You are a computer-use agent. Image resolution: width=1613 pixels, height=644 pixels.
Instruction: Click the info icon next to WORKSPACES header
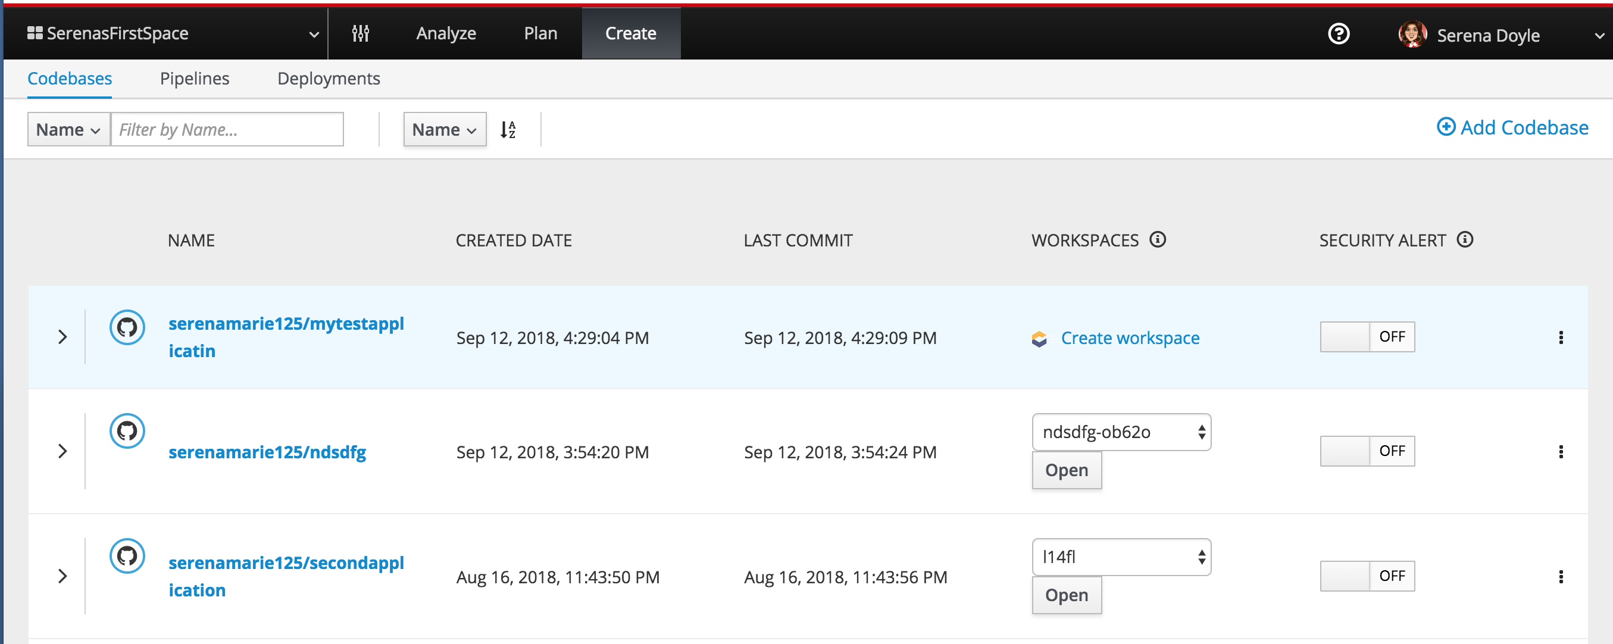tap(1158, 239)
